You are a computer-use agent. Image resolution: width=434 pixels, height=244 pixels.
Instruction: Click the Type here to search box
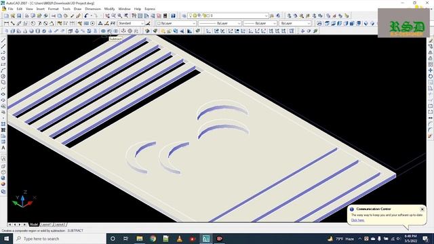click(60, 239)
